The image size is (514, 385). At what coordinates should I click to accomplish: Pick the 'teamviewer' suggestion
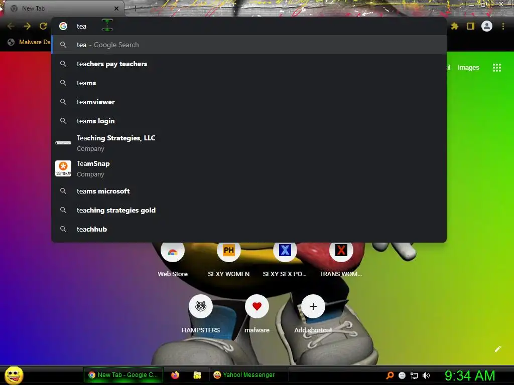pos(249,102)
